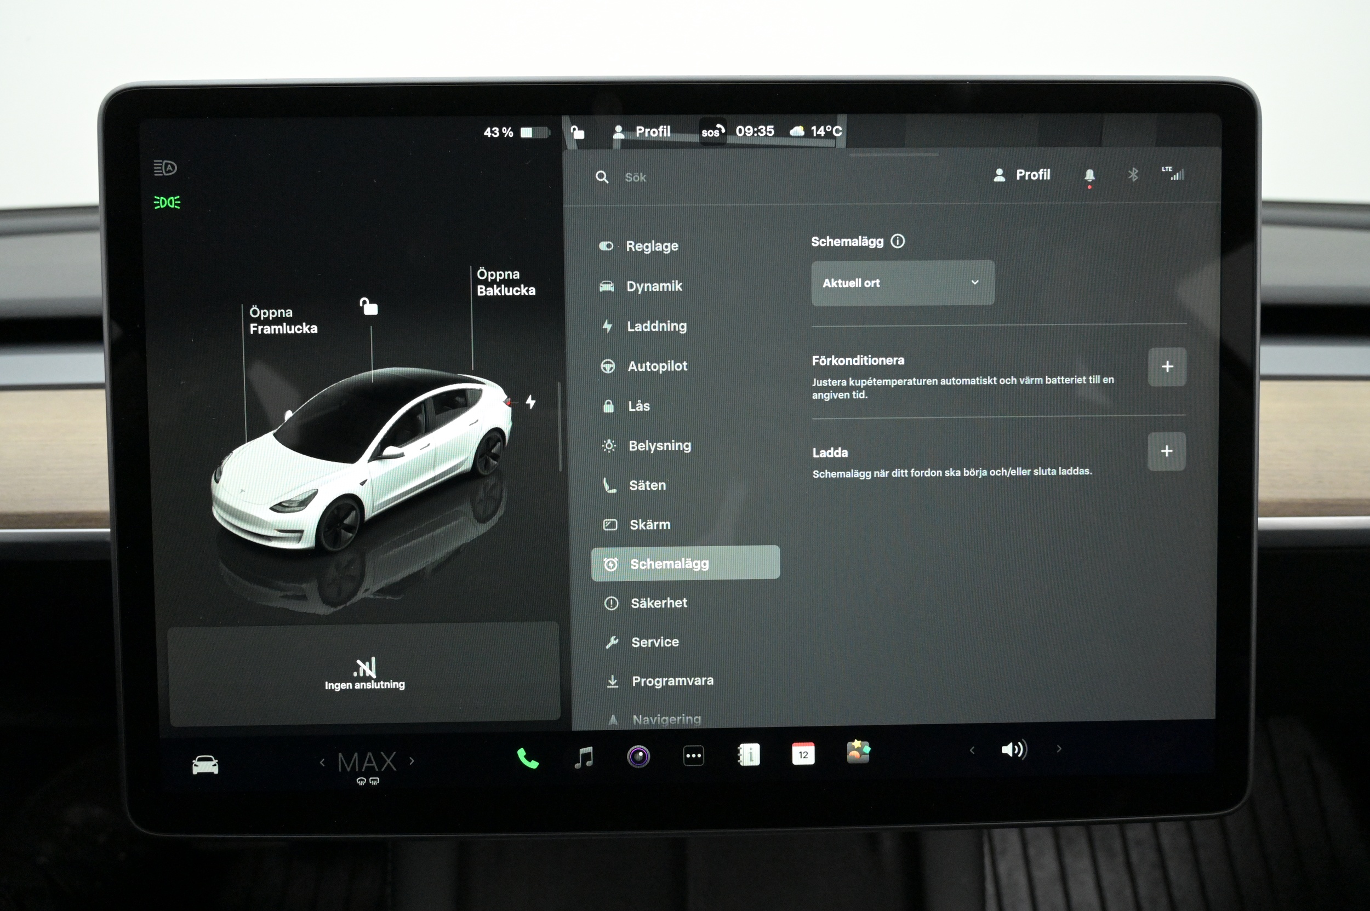1370x911 pixels.
Task: Open the Toybox colorful app icon
Action: (858, 752)
